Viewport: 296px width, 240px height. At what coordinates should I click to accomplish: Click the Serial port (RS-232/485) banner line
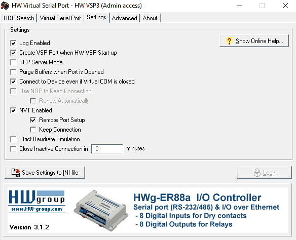(x=206, y=207)
